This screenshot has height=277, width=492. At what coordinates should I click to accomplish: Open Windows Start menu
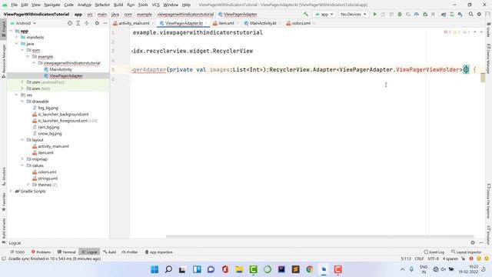click(155, 269)
